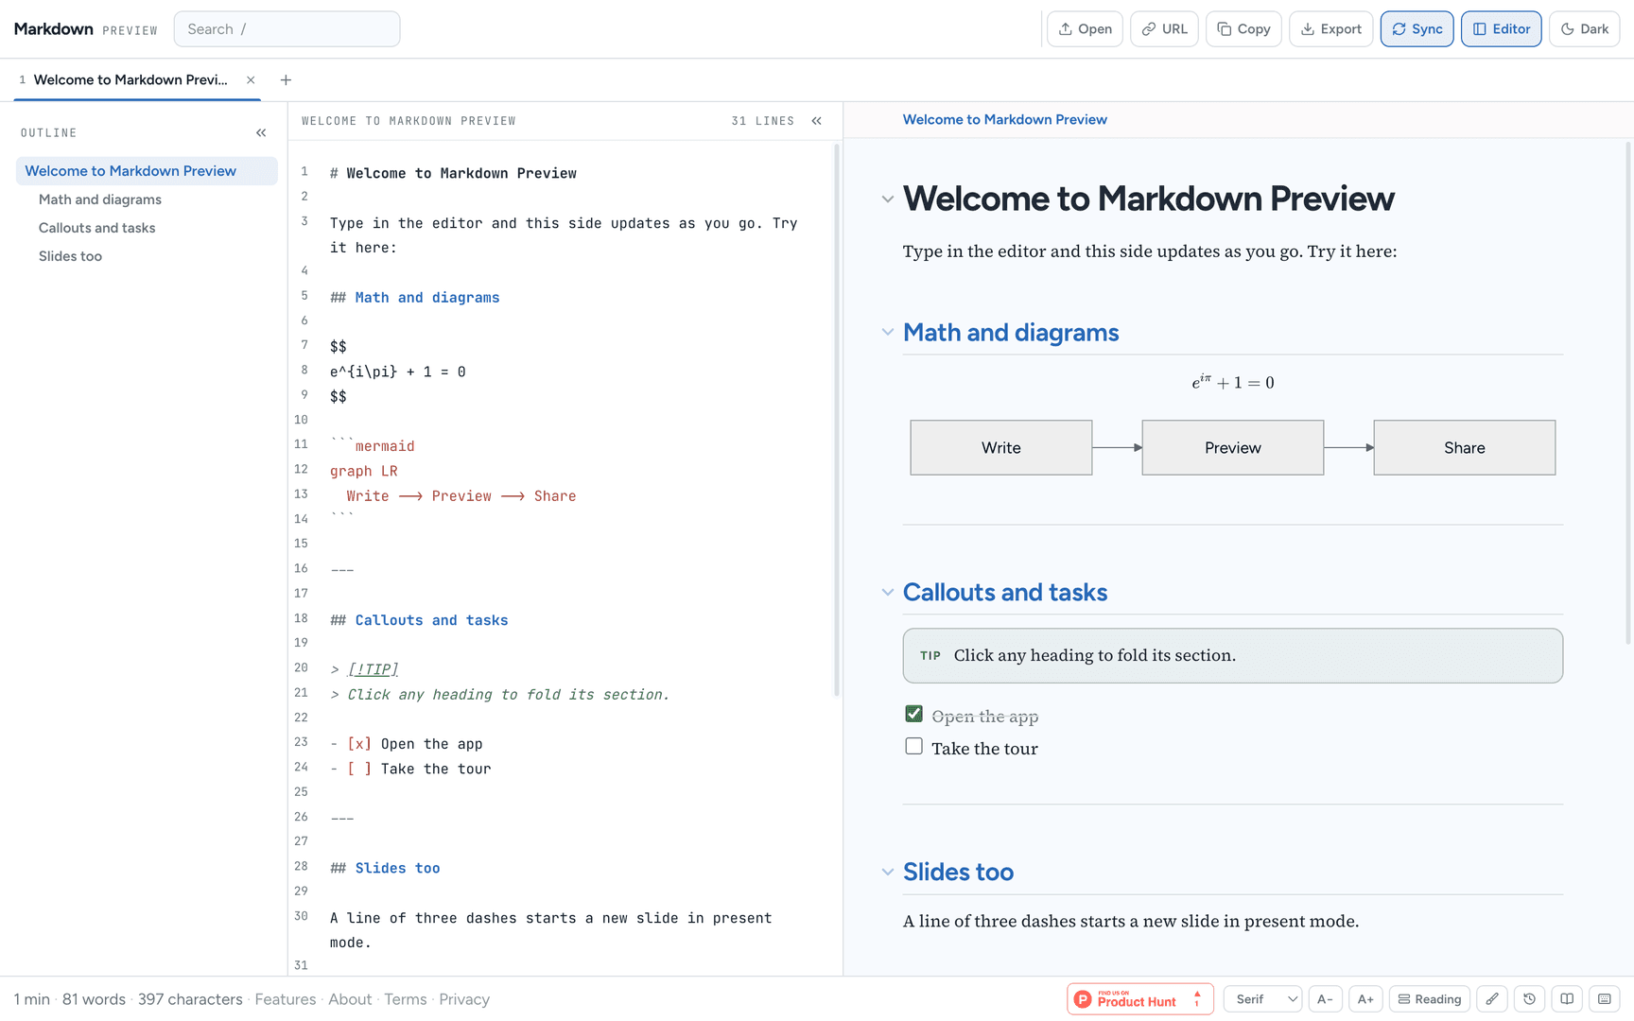Image resolution: width=1634 pixels, height=1021 pixels.
Task: Click the '- [ ] Take the tour' editor line
Action: [410, 770]
